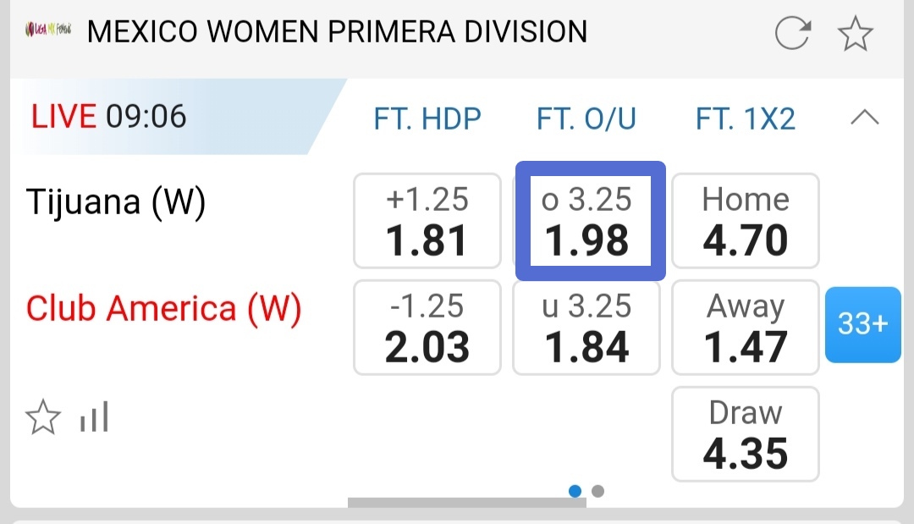Choose Home win odds 4.70

(x=746, y=221)
